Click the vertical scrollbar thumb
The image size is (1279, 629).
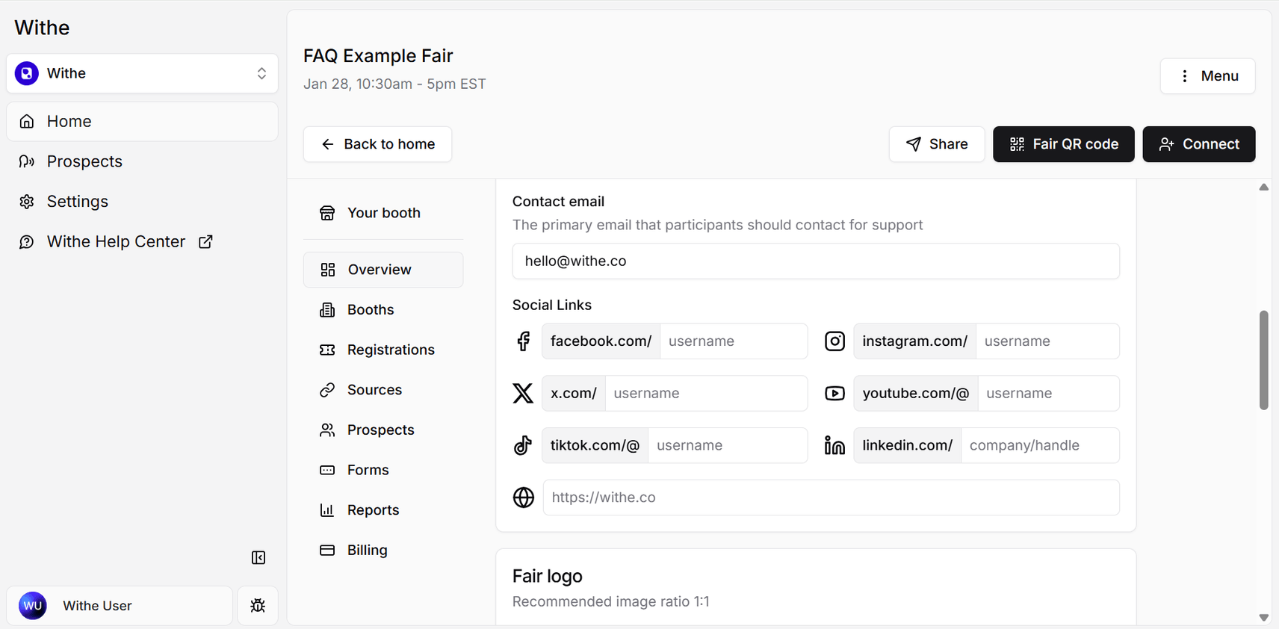(1263, 360)
